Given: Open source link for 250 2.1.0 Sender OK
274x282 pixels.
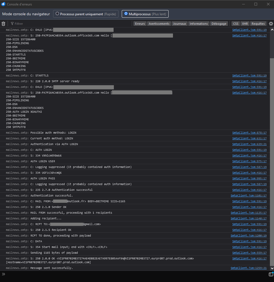Looking at the screenshot, I should click(x=249, y=207).
